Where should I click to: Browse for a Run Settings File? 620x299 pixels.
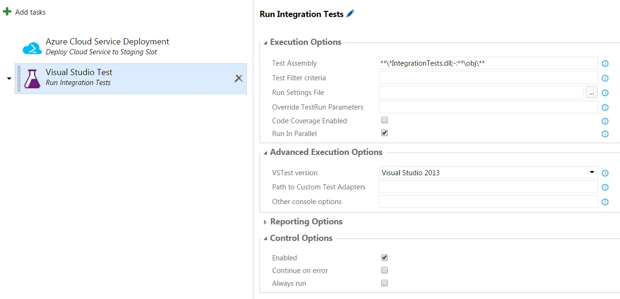point(592,93)
